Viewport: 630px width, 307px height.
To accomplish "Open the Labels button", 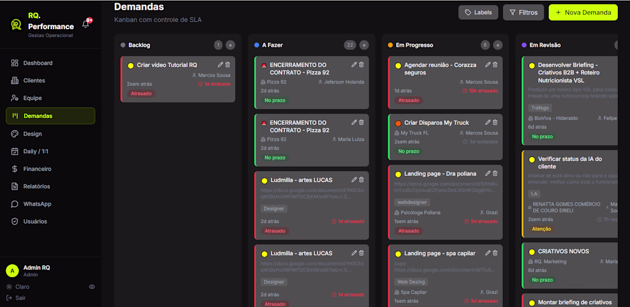I will click(478, 13).
